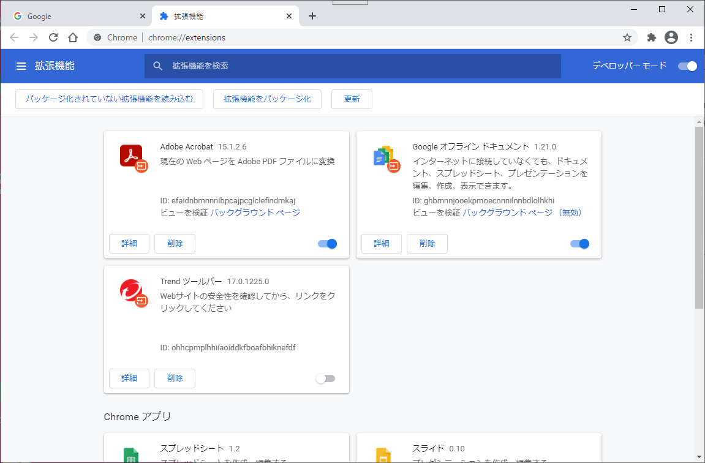Open the extensions hamburger side menu
Image resolution: width=705 pixels, height=463 pixels.
[x=22, y=66]
